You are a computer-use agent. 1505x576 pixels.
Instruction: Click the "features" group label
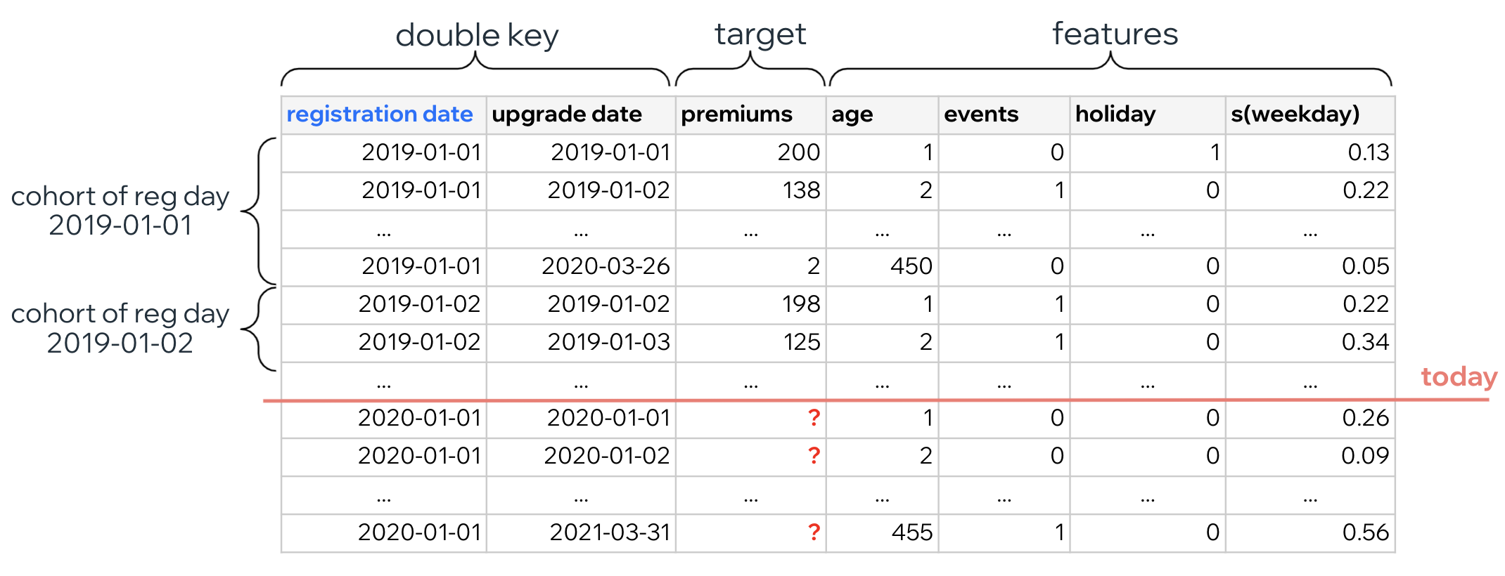tap(1115, 34)
